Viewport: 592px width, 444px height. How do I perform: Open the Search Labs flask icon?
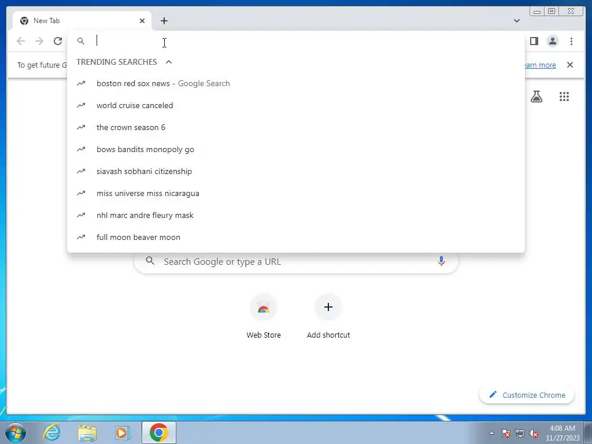(536, 97)
